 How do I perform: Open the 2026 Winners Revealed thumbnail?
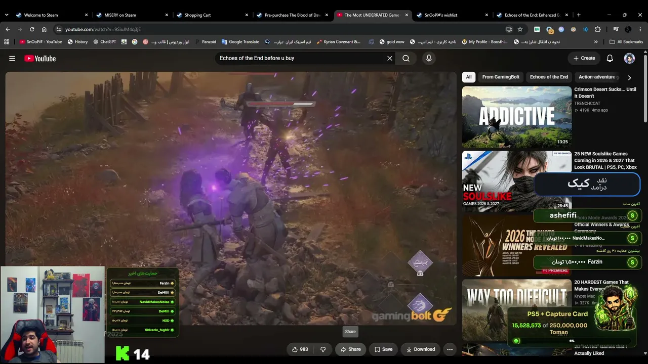pos(517,246)
